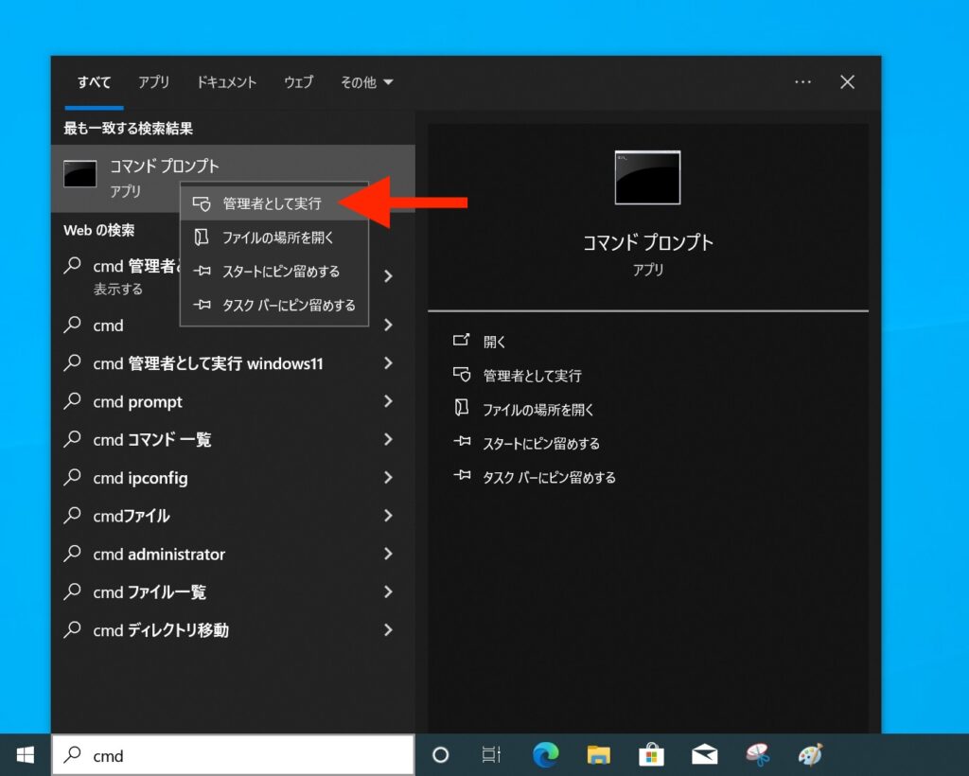The image size is (969, 776).
Task: Click 開く in the right details pane
Action: pos(494,342)
